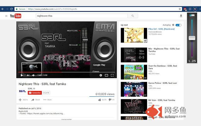Open the gray extension icon beside ABP
This screenshot has width=201, height=126.
pyautogui.click(x=190, y=9)
